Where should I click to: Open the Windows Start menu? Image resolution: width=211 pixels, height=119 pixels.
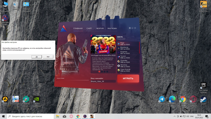pos(3,116)
